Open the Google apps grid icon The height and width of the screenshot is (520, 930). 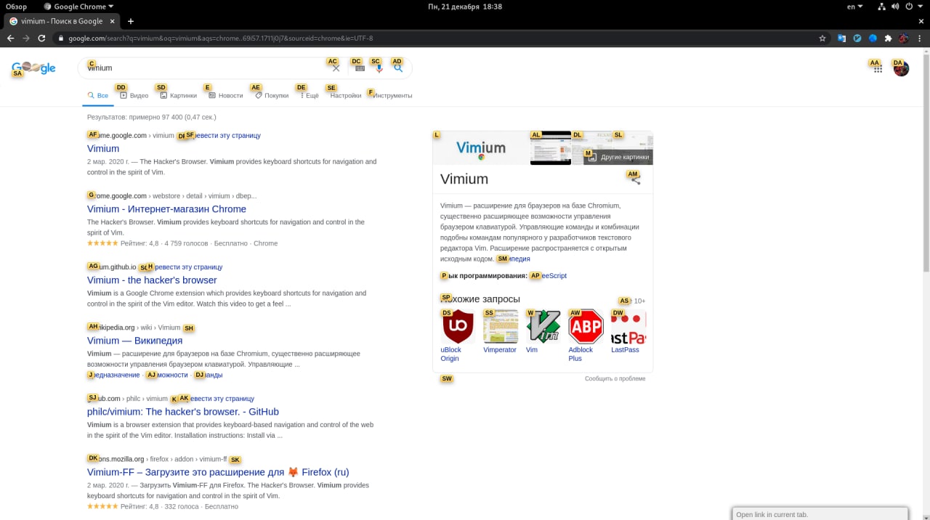(878, 69)
